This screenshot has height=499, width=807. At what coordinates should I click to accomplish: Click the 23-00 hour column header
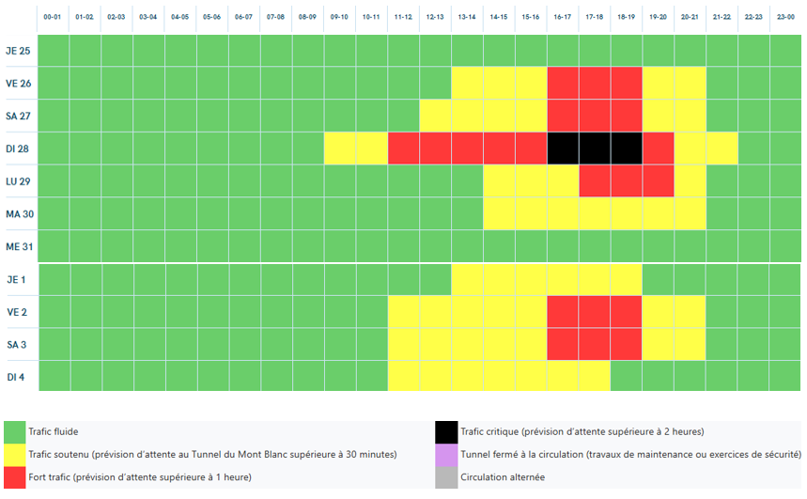[784, 17]
